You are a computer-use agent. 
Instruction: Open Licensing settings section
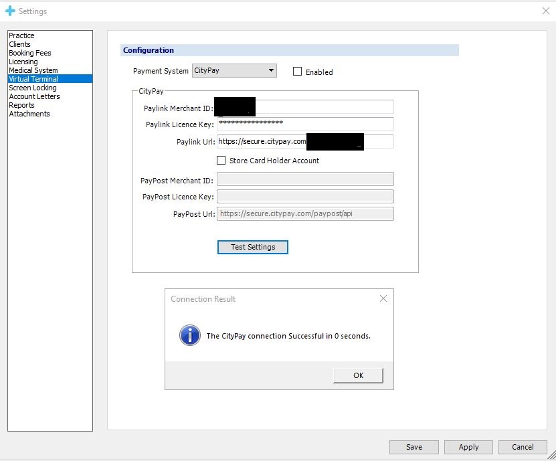(x=23, y=62)
